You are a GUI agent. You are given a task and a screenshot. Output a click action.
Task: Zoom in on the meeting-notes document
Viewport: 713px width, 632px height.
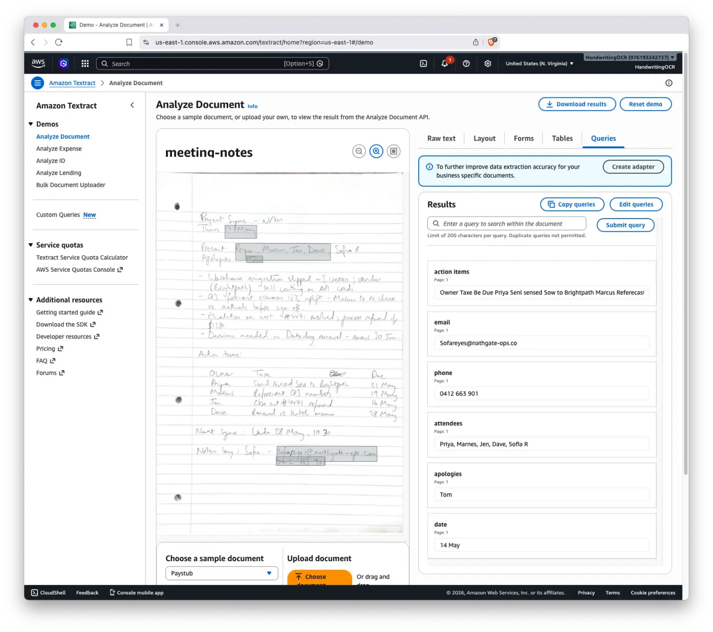pos(376,151)
